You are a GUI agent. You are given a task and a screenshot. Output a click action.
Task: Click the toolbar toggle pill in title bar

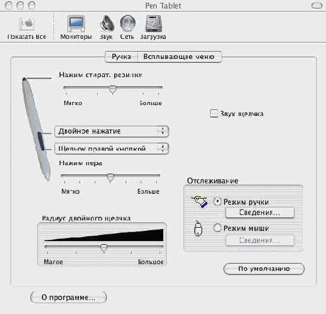coord(317,5)
